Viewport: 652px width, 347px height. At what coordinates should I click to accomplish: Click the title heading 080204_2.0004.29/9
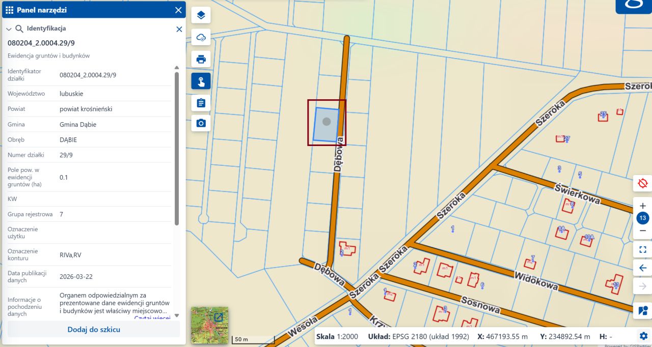click(x=41, y=43)
